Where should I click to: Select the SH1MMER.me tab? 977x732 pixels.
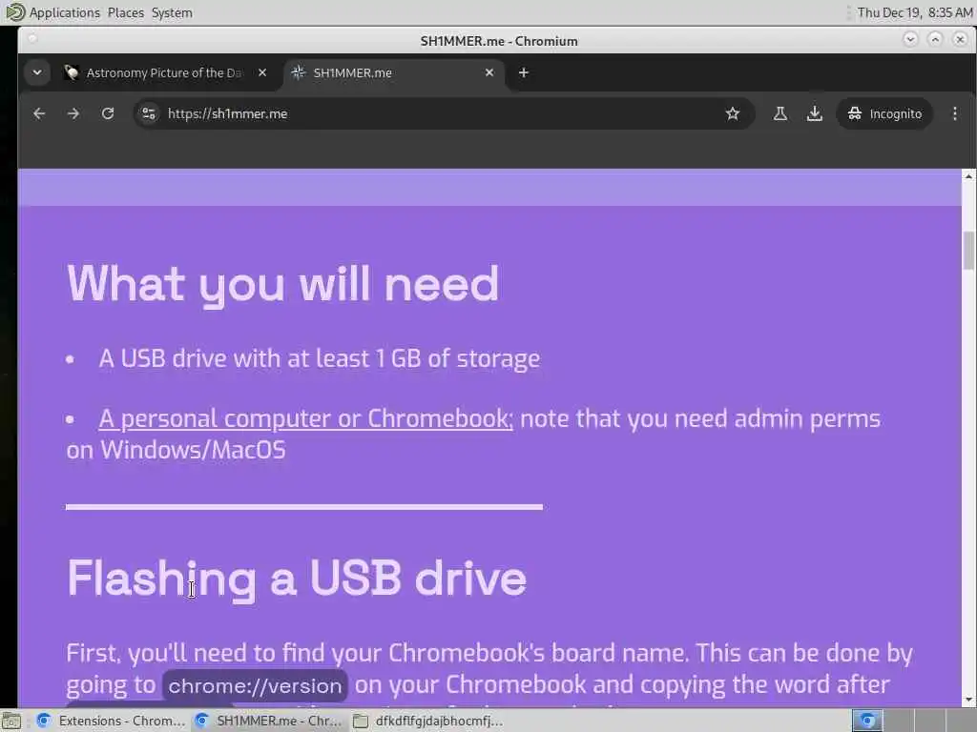pyautogui.click(x=394, y=72)
